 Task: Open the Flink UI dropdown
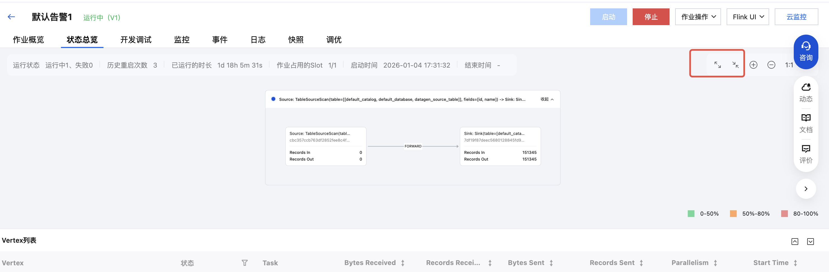tap(747, 17)
